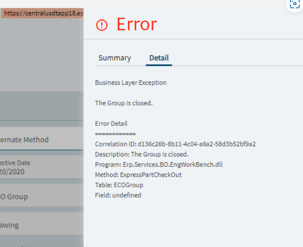Image resolution: width=303 pixels, height=247 pixels.
Task: Click the Error heading text
Action: [x=137, y=24]
